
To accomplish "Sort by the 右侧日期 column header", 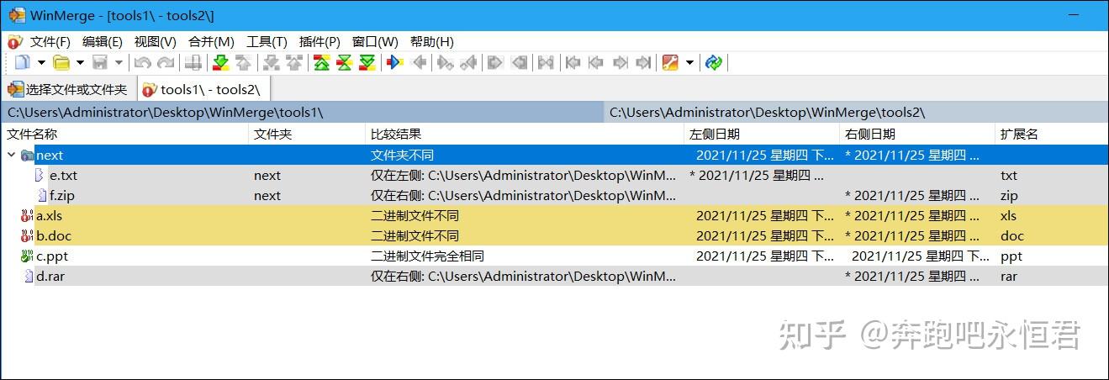I will coord(917,134).
